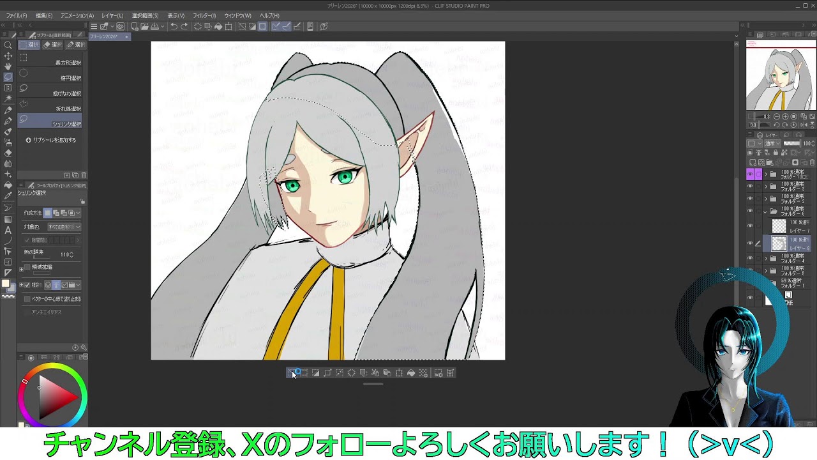Collapse フォルダー 6 in layer list
This screenshot has height=460, width=817.
766,211
